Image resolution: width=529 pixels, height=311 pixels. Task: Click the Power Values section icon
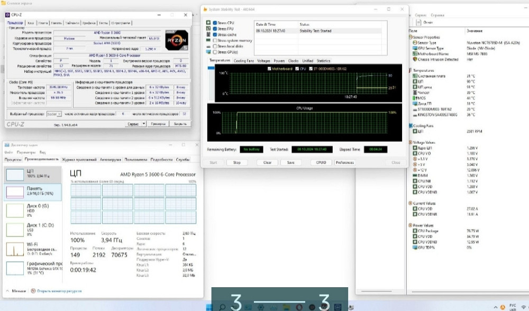tap(412, 225)
